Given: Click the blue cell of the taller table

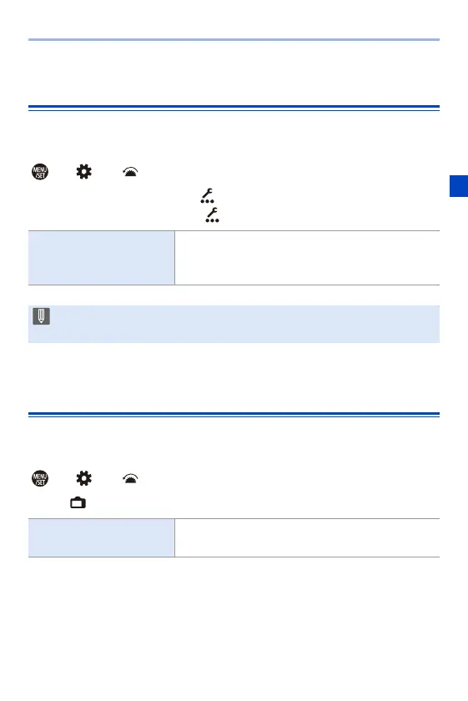Looking at the screenshot, I should [102, 258].
